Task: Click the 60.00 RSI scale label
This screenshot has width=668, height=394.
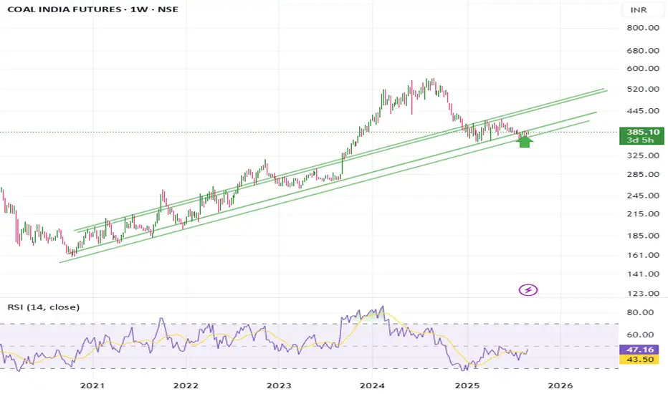Action: click(x=640, y=335)
